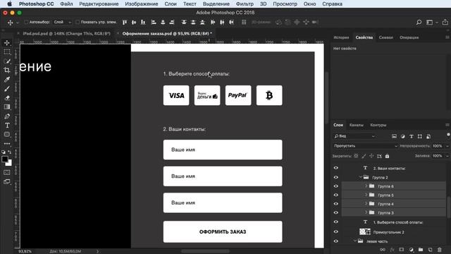Select the Move tool in the toolbox
The image size is (451, 254).
point(7,43)
